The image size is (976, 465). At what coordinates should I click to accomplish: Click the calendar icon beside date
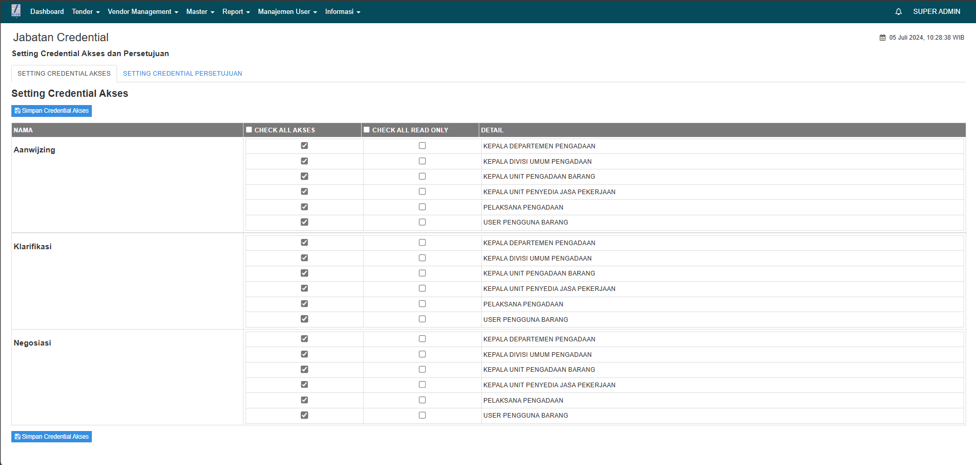(882, 38)
